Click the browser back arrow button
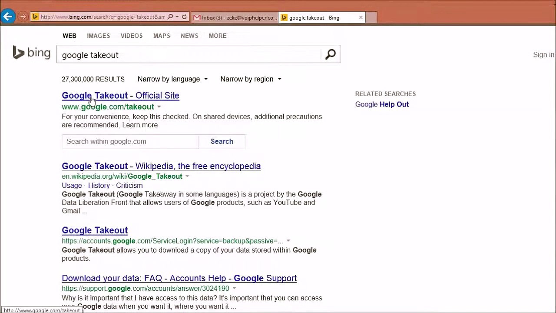This screenshot has width=556, height=313. point(7,17)
